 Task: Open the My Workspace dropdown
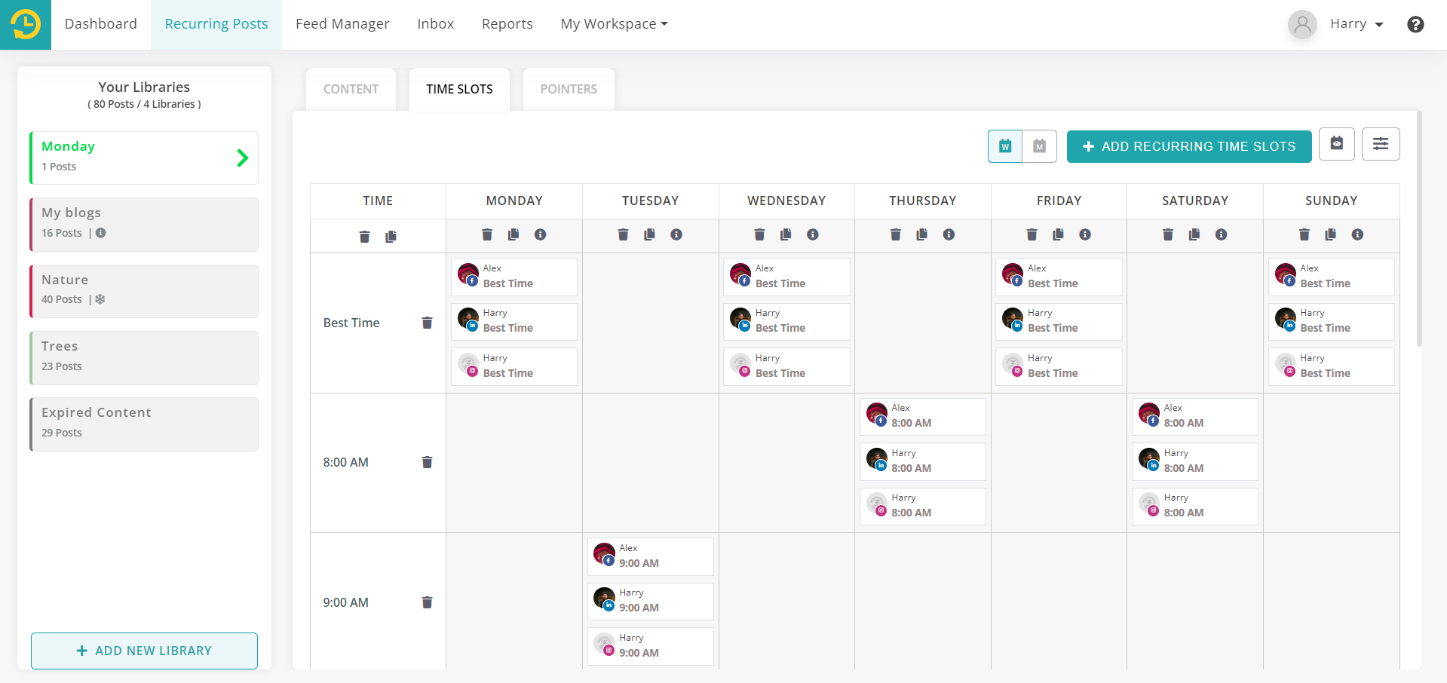click(613, 23)
